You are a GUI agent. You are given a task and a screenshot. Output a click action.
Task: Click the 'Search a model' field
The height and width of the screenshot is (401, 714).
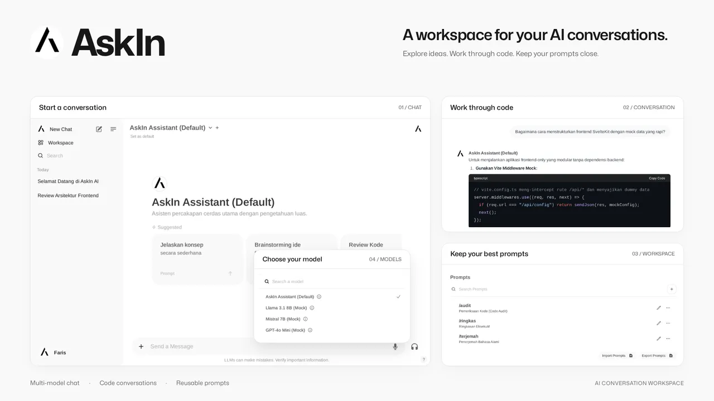tap(332, 281)
